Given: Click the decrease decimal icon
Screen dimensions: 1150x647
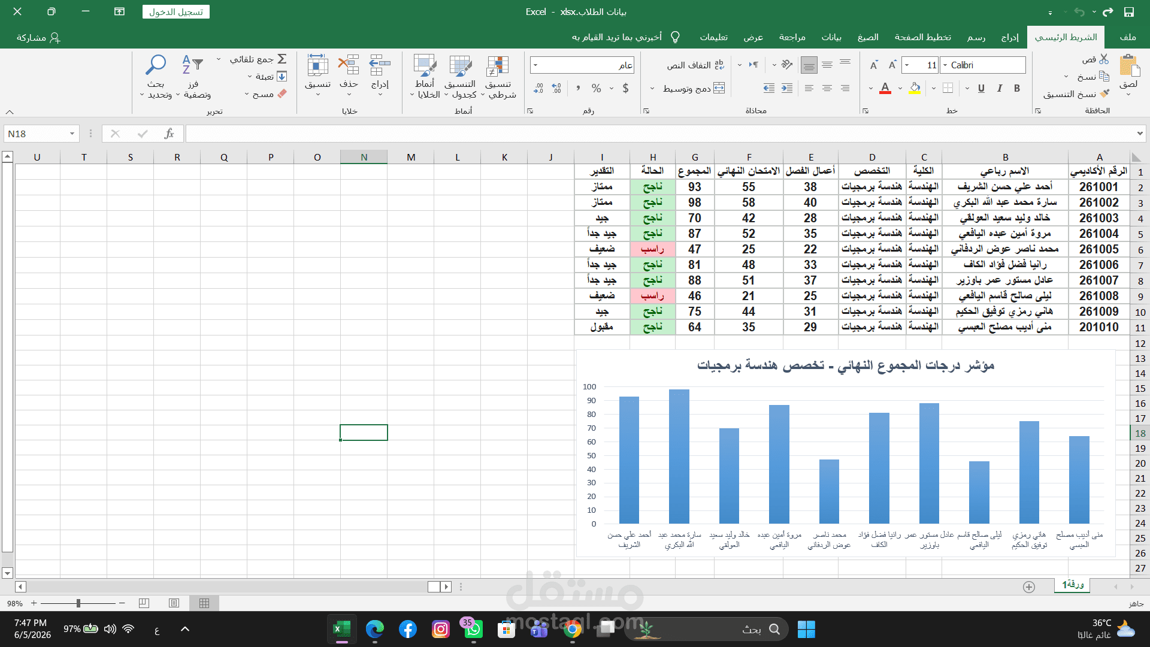Looking at the screenshot, I should (x=538, y=88).
